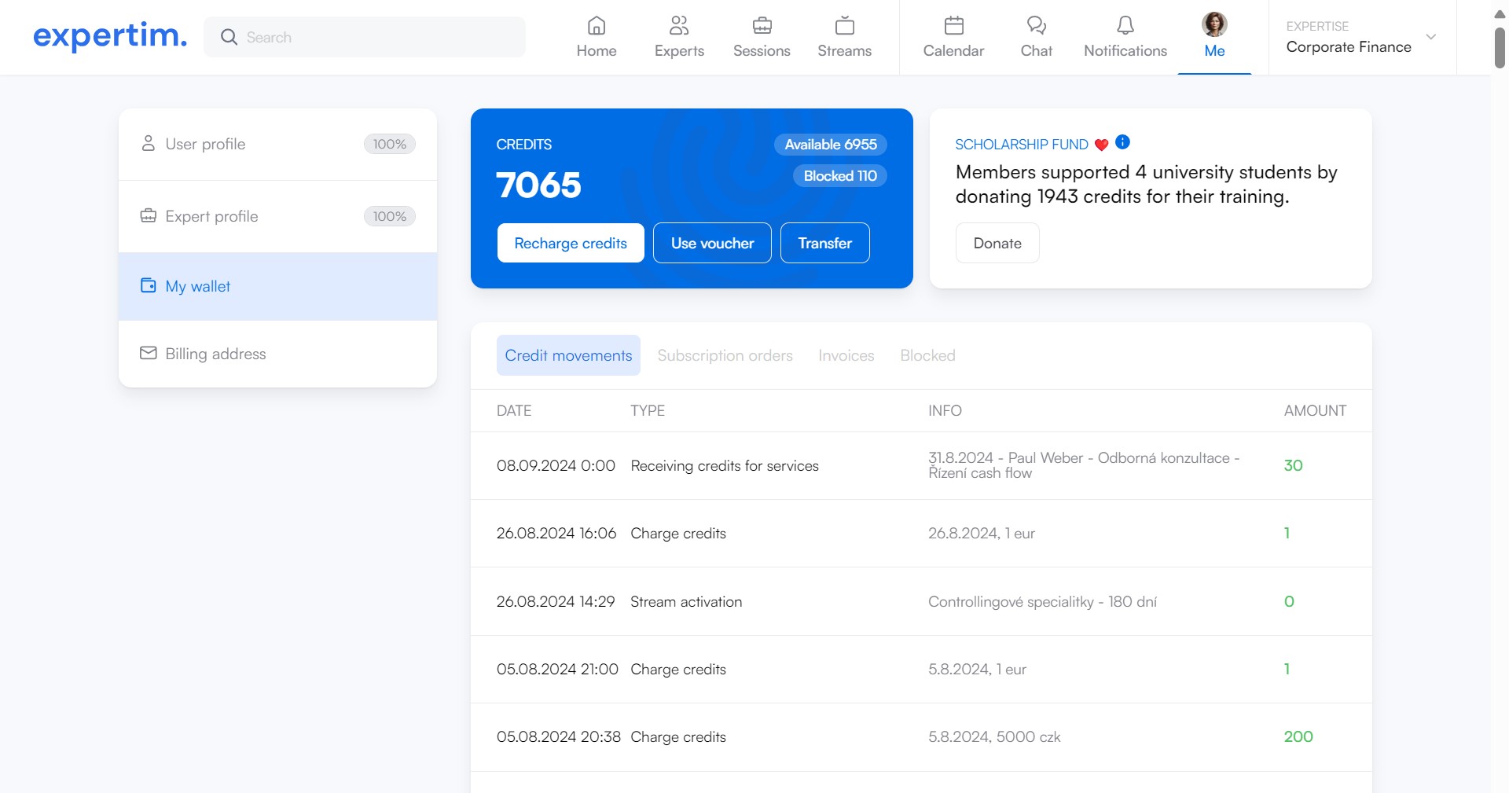Click the page vertical scrollbar thumb

1500,47
